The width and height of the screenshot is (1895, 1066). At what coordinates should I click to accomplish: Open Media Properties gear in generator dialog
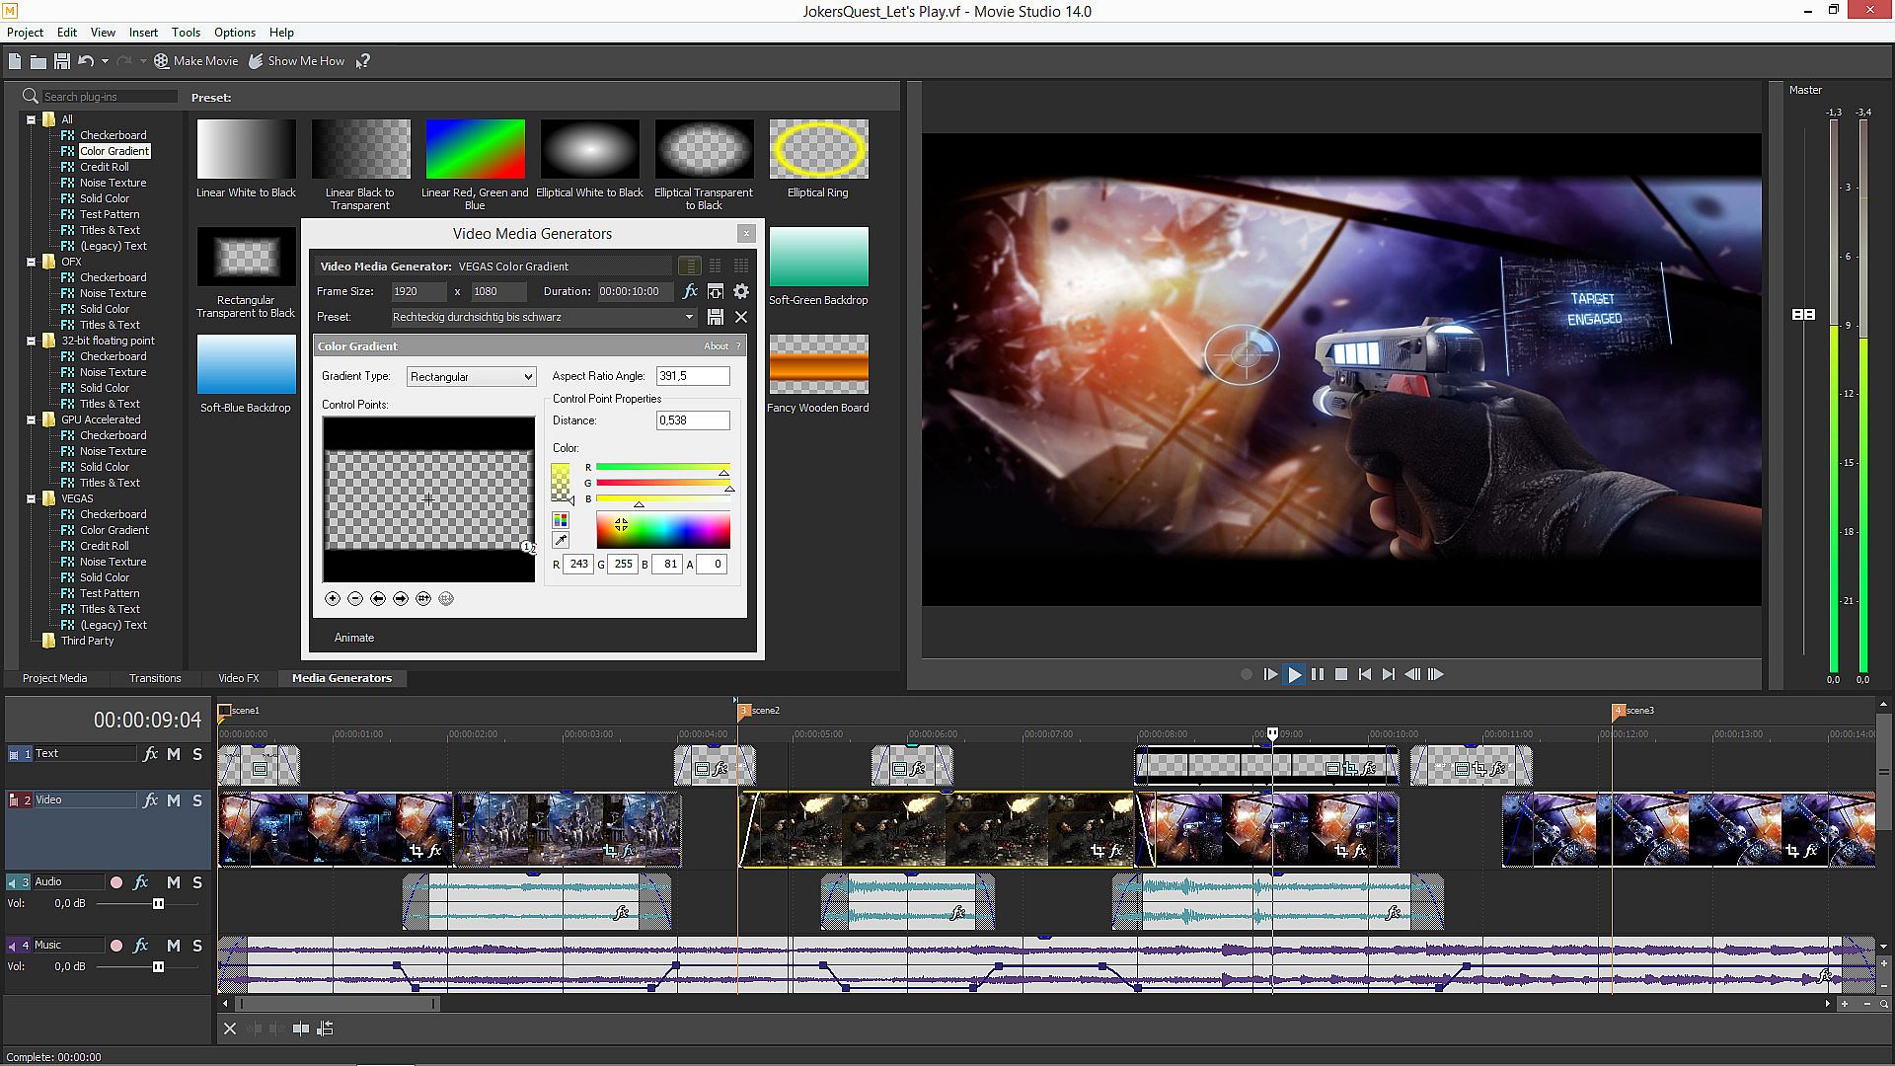coord(741,291)
